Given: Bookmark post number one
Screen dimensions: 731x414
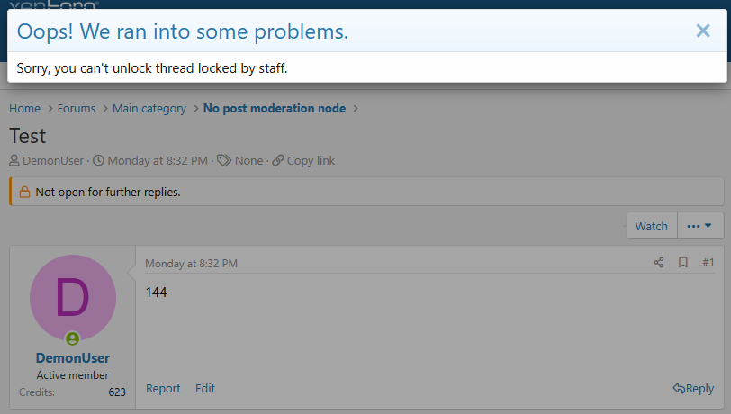Looking at the screenshot, I should click(683, 263).
